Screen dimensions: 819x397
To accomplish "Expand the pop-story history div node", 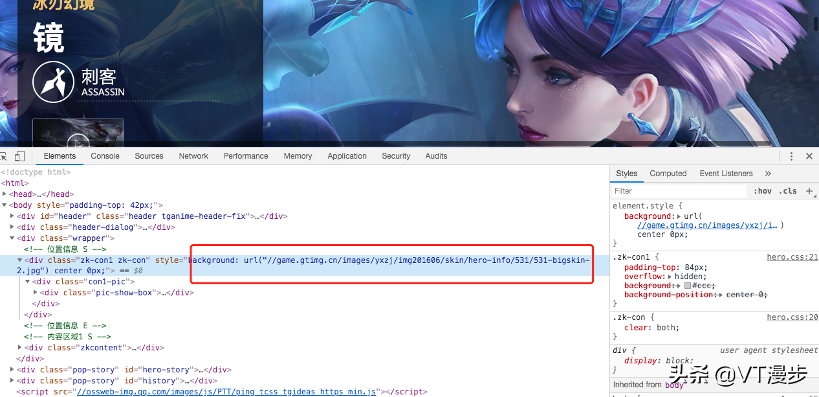I will point(12,381).
